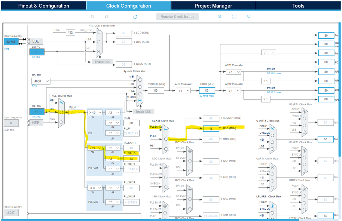Open the PLLSAI1 /P divider dropdown

(113, 169)
